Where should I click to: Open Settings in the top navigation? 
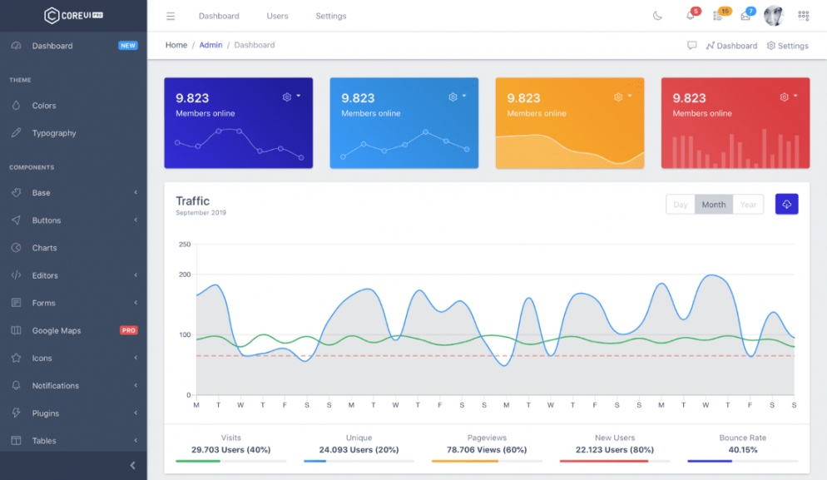330,16
